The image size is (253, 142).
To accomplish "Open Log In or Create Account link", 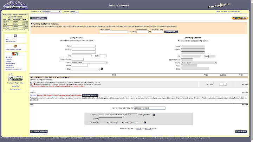I will (228, 12).
